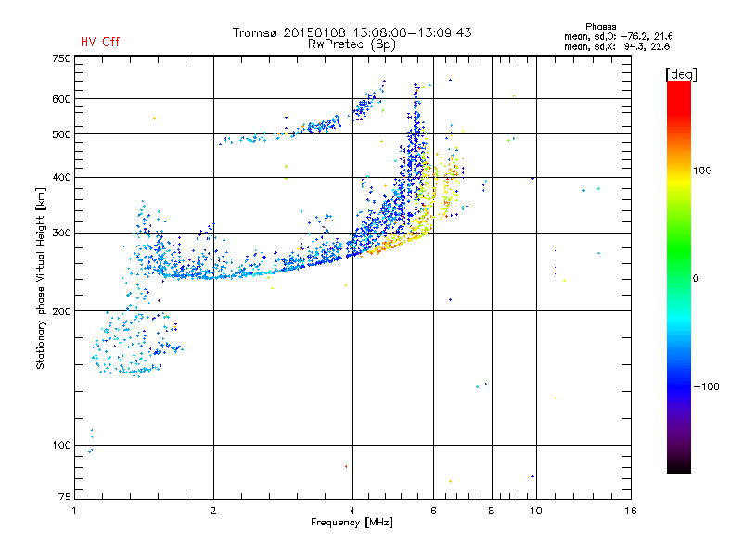Click the y-axis tick label '750'
Screen dimensions: 742x556
[61, 58]
